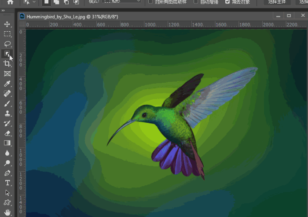Select the Move tool
The width and height of the screenshot is (308, 217).
7,24
